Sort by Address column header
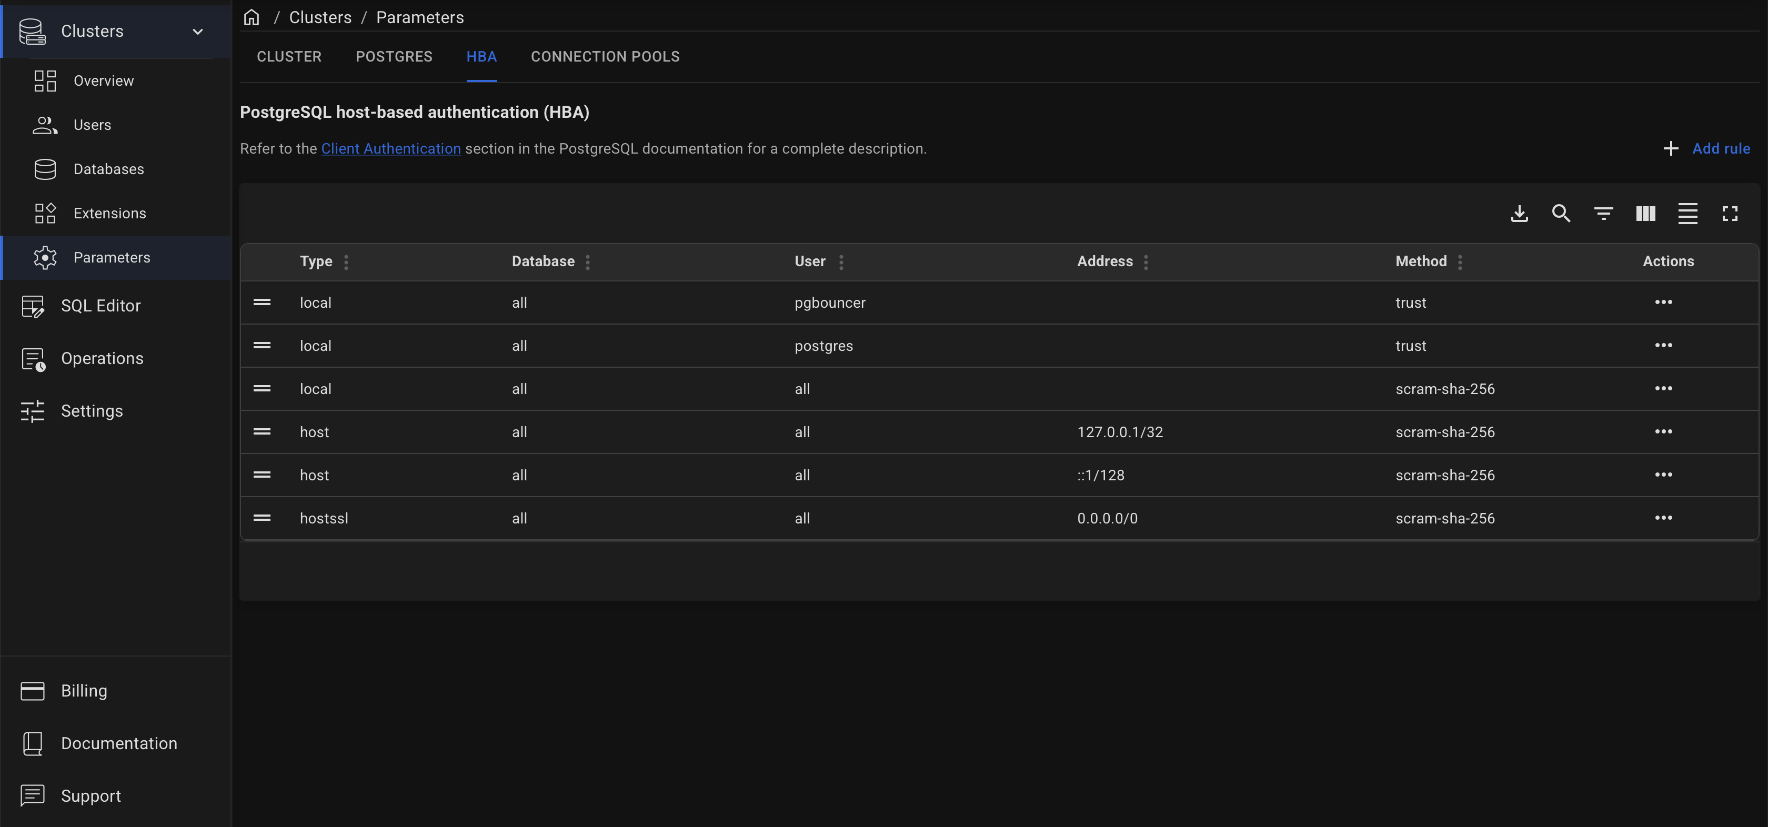 tap(1105, 261)
